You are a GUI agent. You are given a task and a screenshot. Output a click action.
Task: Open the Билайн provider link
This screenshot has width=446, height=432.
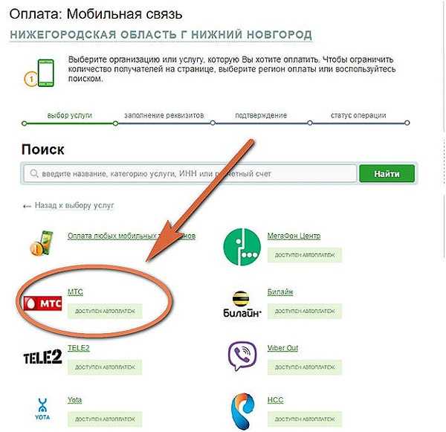[x=280, y=292]
